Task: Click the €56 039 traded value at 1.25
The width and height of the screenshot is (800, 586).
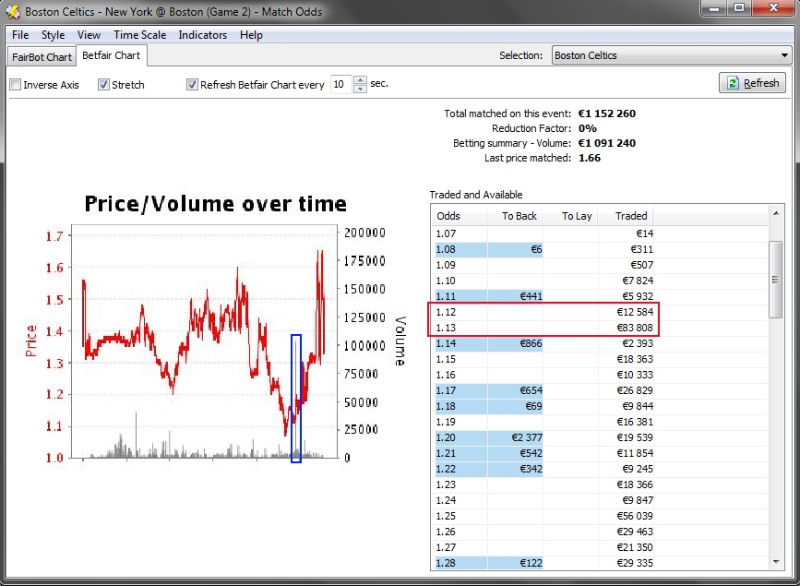Action: 635,516
